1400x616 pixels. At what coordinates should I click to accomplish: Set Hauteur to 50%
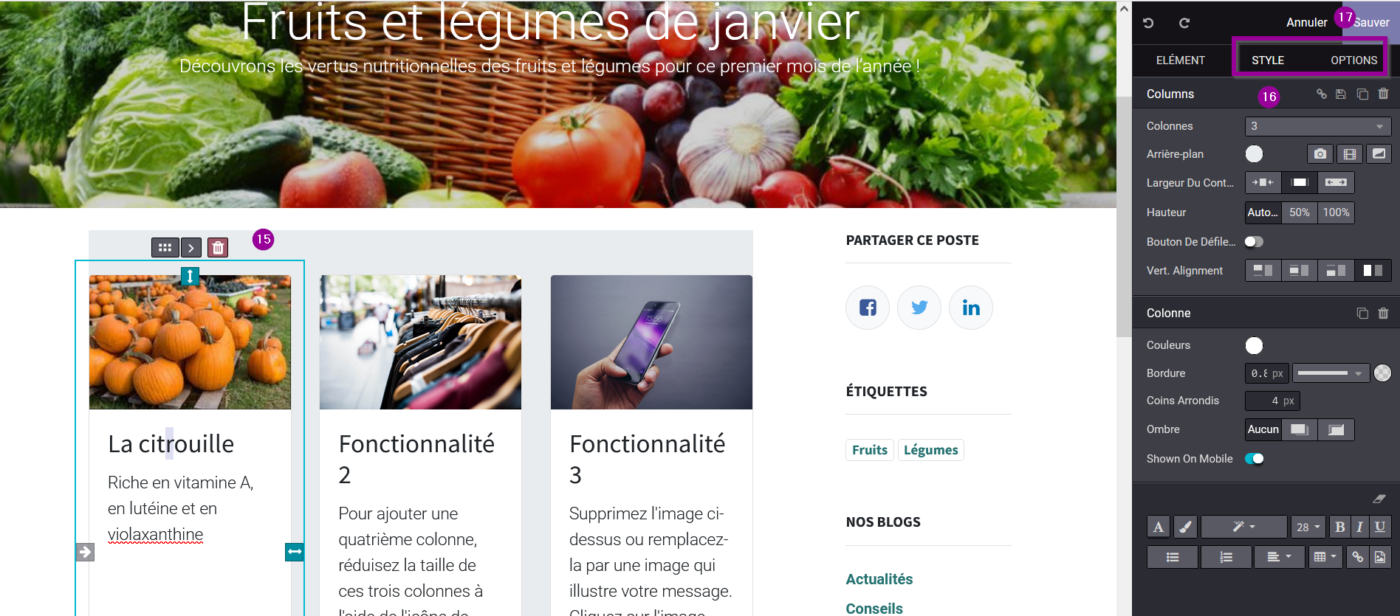(1300, 212)
